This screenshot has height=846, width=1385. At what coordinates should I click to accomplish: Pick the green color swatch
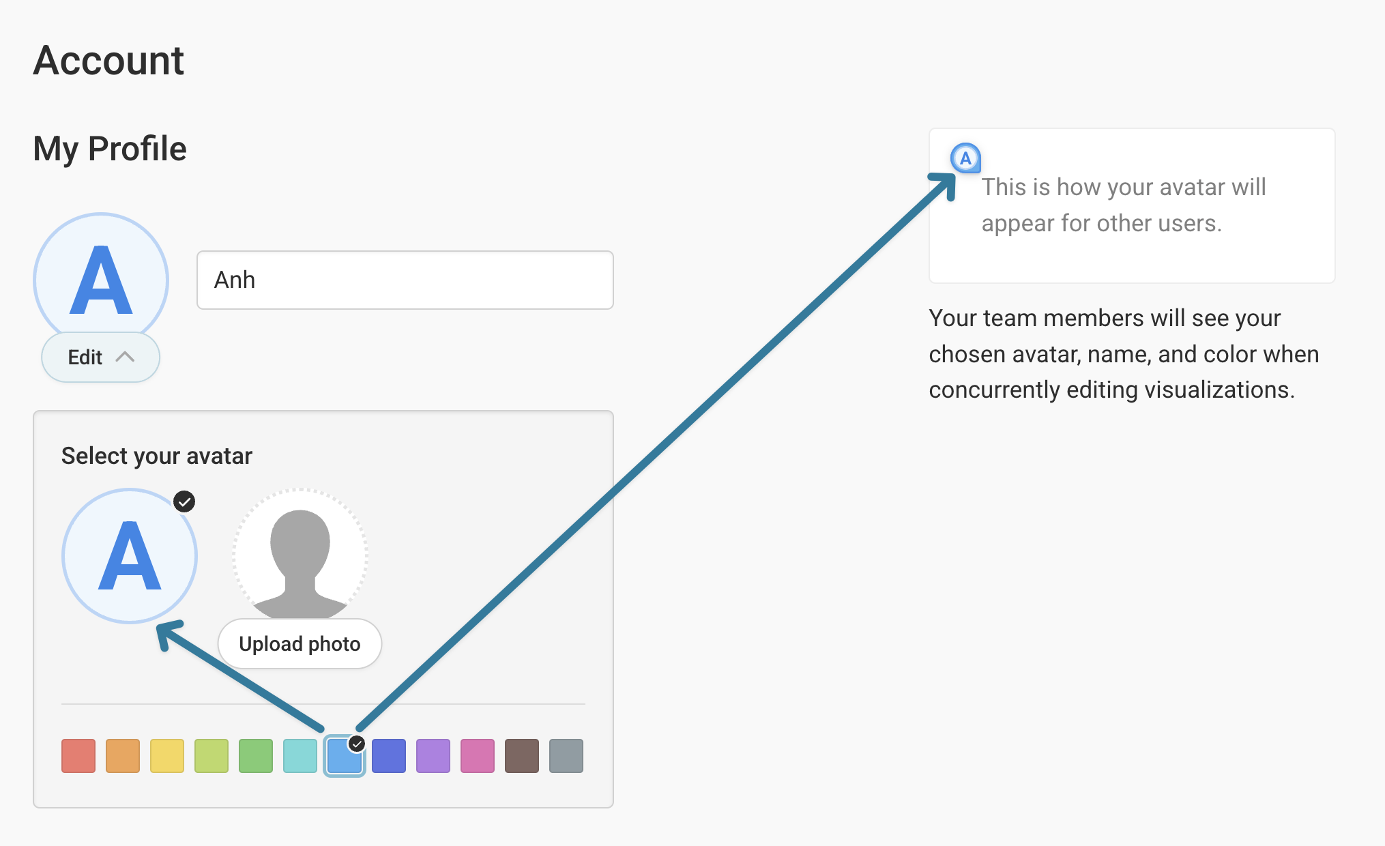pyautogui.click(x=256, y=755)
